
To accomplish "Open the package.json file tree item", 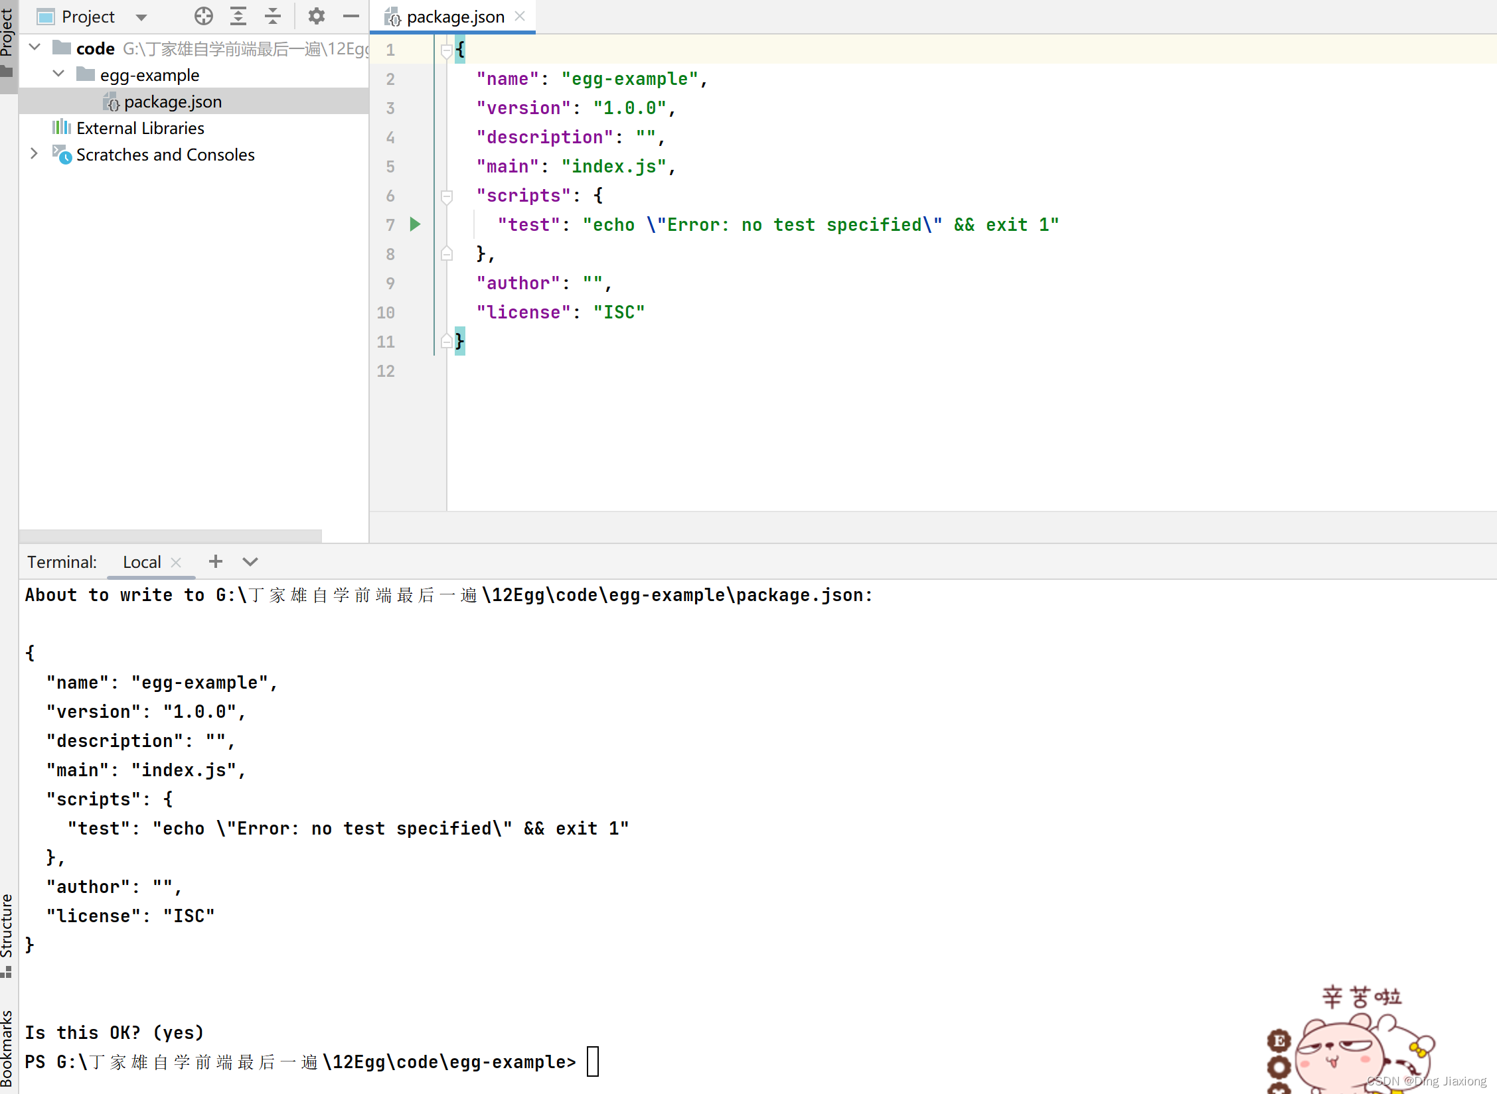I will [x=172, y=101].
